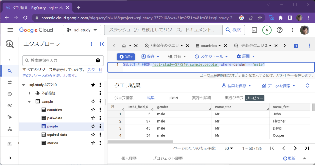315x165 pixels.
Task: Switch to 実行グラフ tab
Action: coord(234,98)
